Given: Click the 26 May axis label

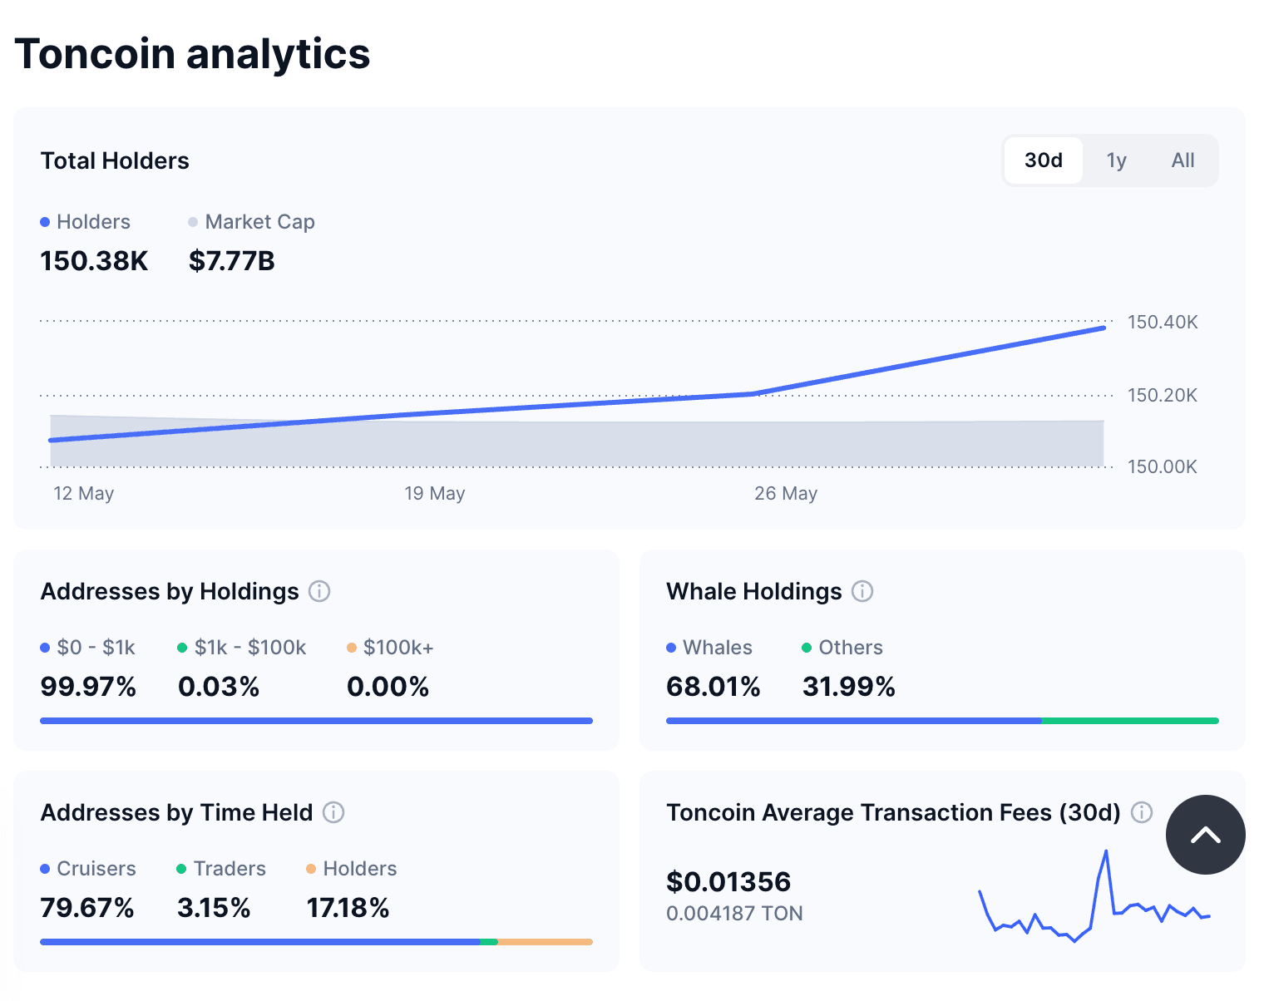Looking at the screenshot, I should (x=786, y=493).
